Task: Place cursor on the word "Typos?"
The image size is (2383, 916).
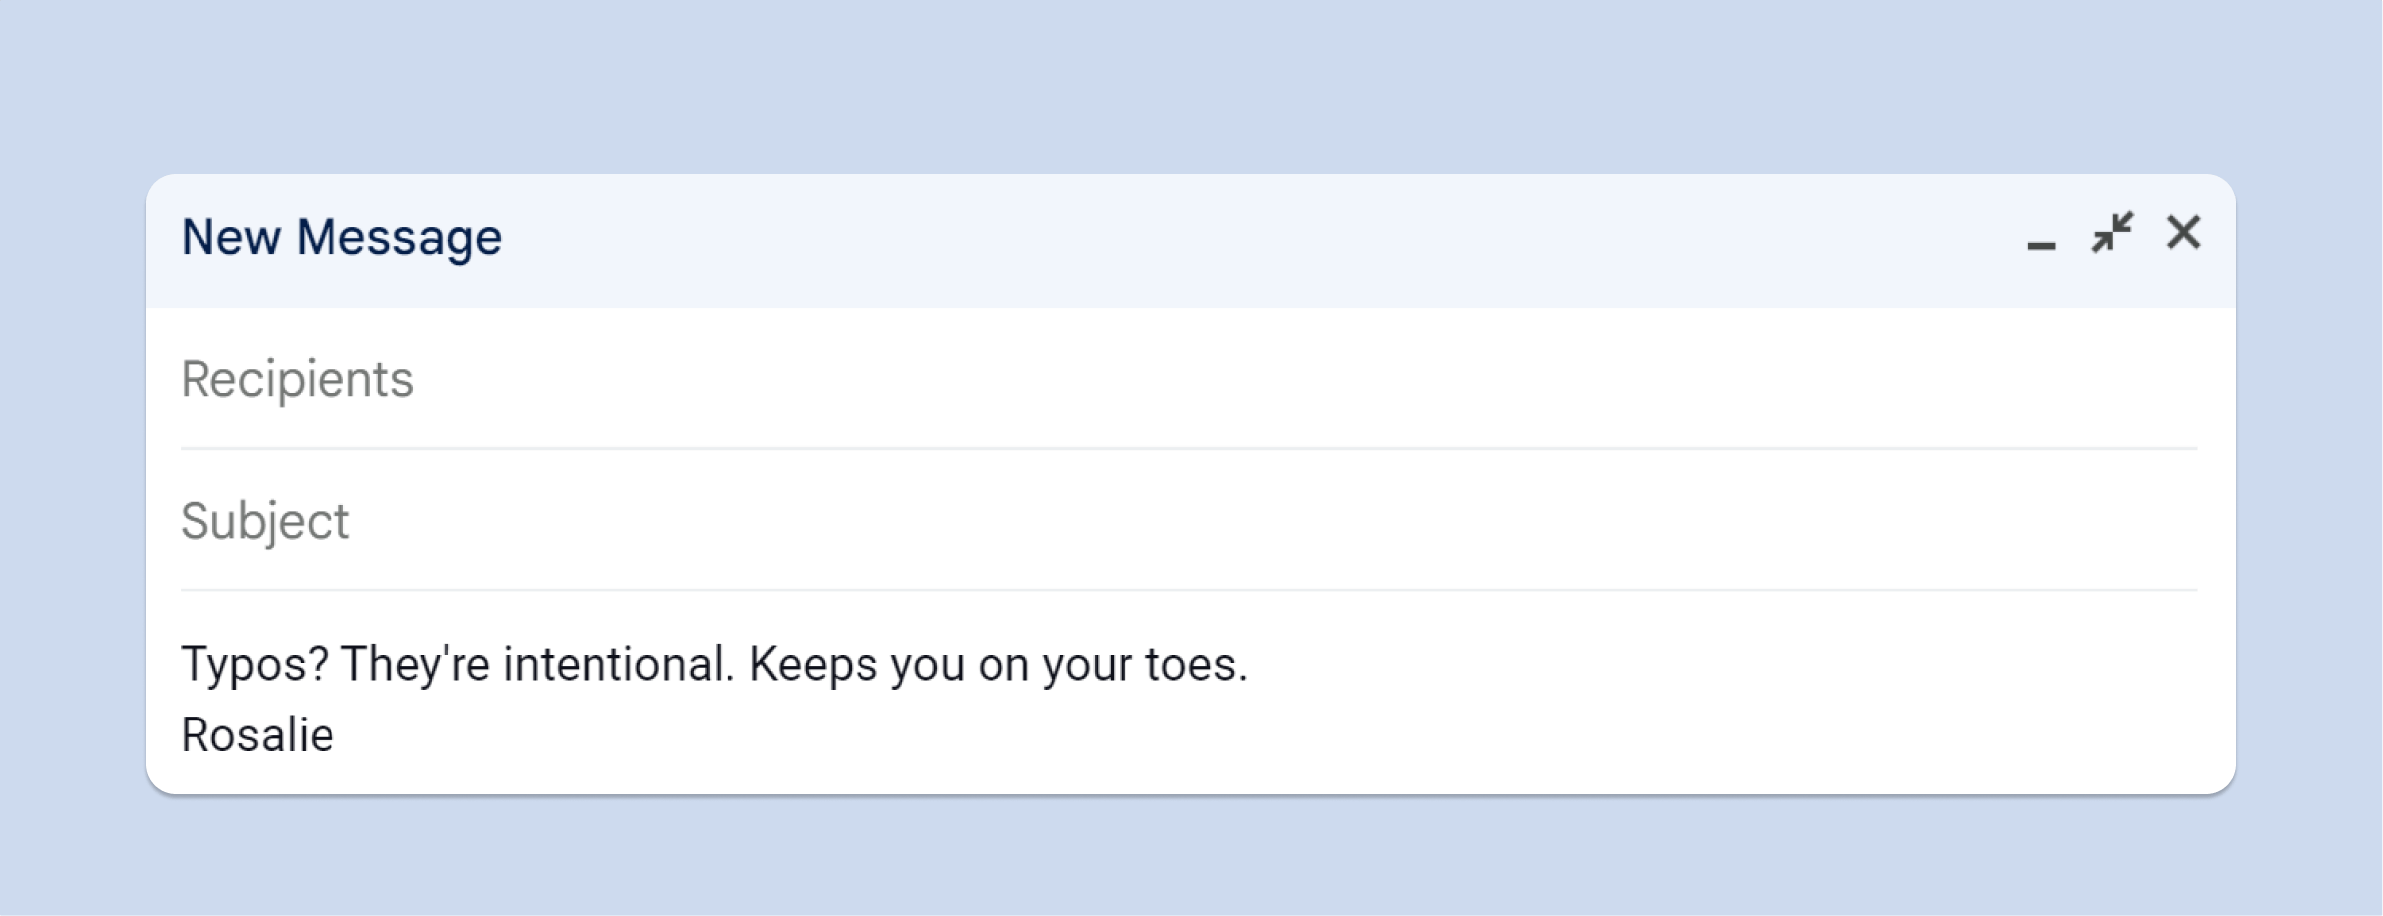Action: pos(254,664)
